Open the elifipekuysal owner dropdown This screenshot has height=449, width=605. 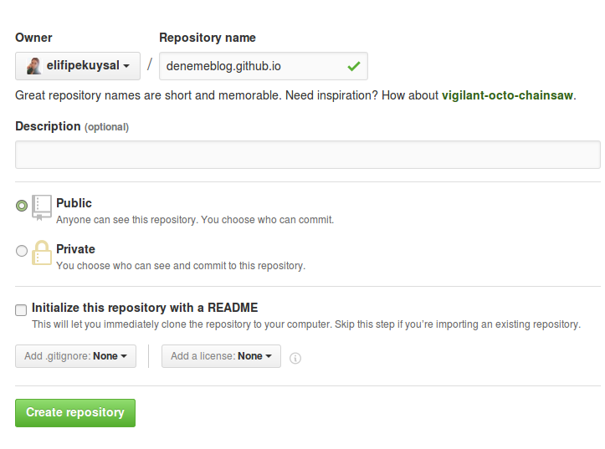(x=78, y=66)
